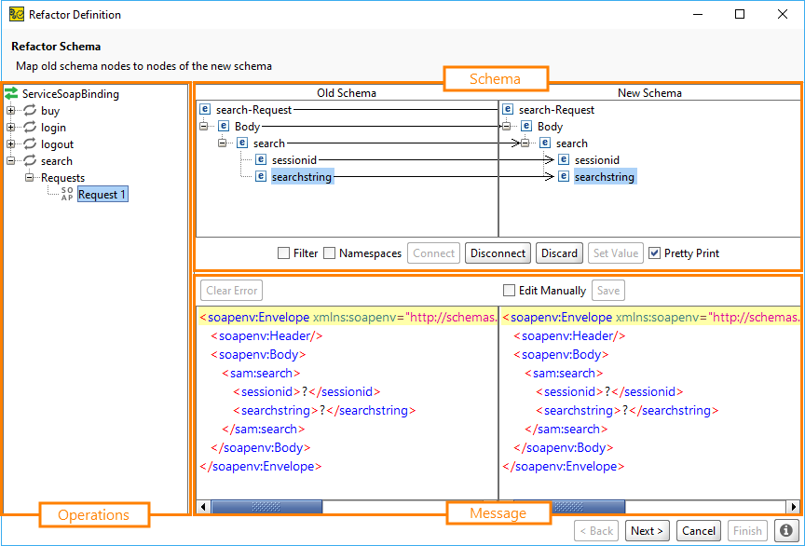The height and width of the screenshot is (546, 805).
Task: Click the login operation icon
Action: 29,127
